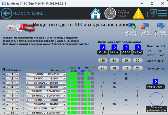Click the 'Записать файлы настроек' button
Image resolution: width=168 pixels, height=115 pixels.
click(x=157, y=109)
